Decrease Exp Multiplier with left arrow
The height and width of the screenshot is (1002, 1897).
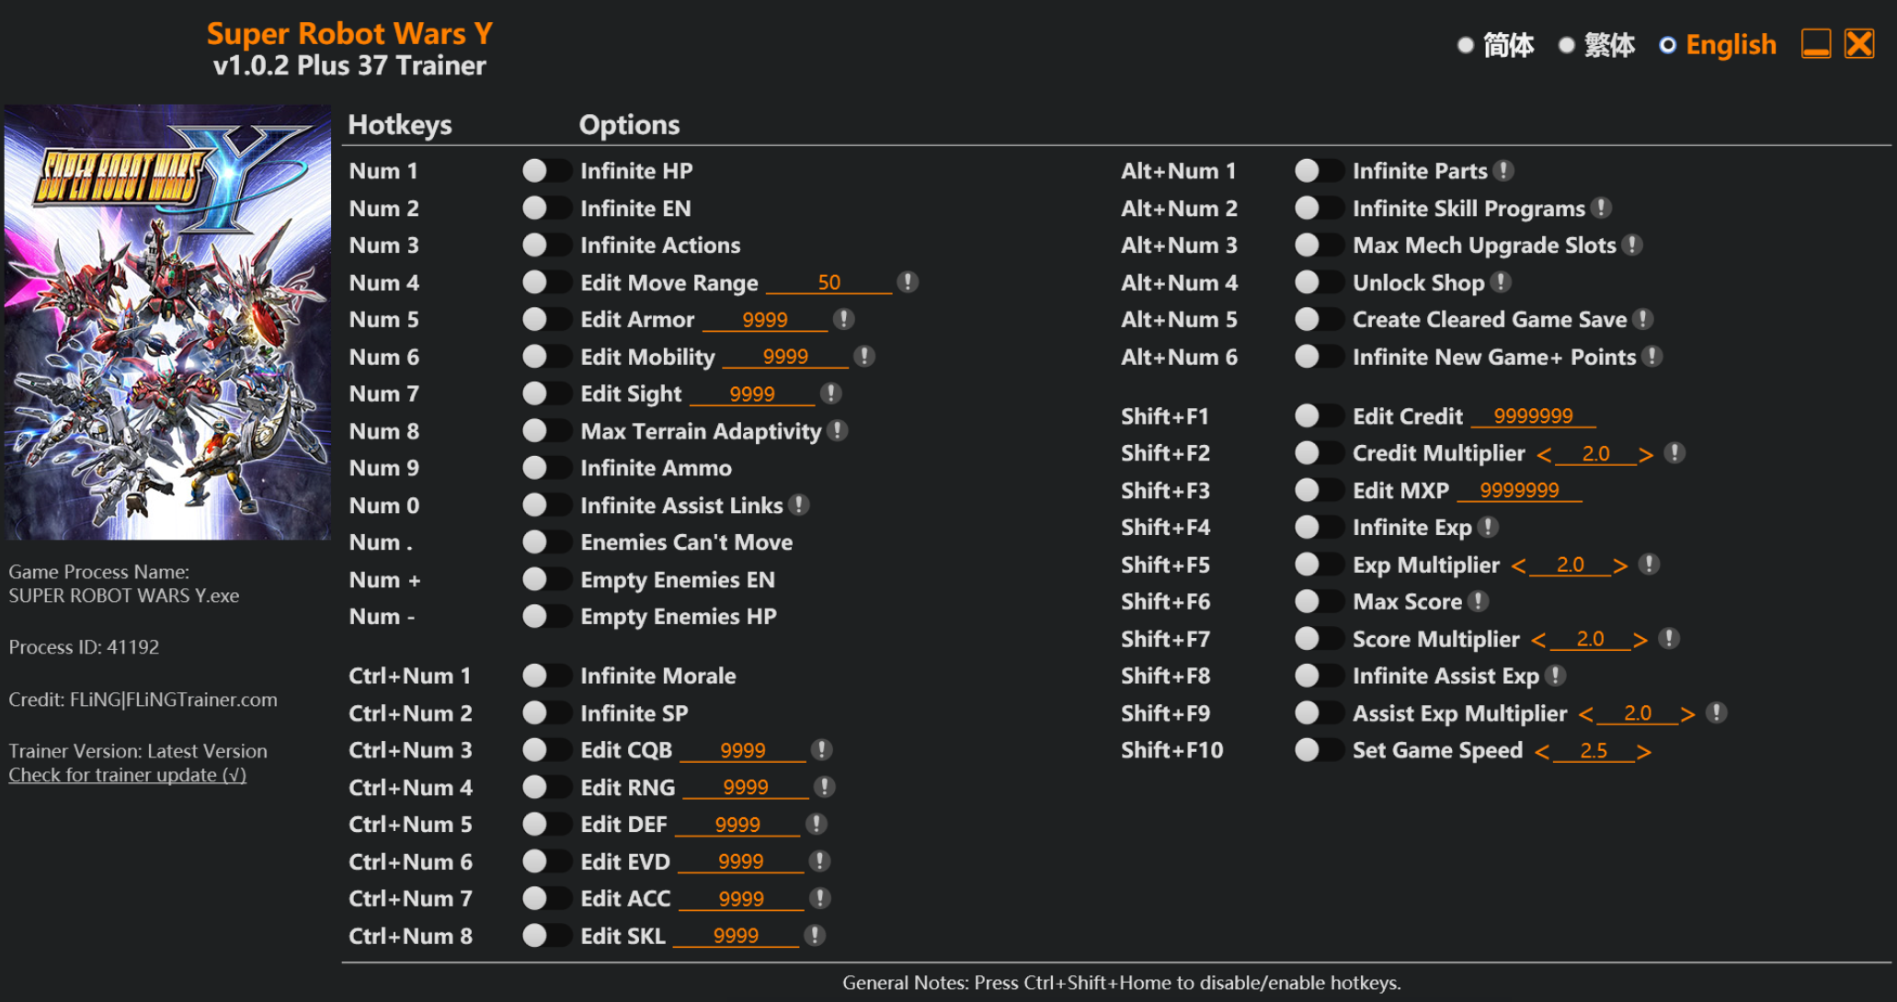coord(1519,565)
